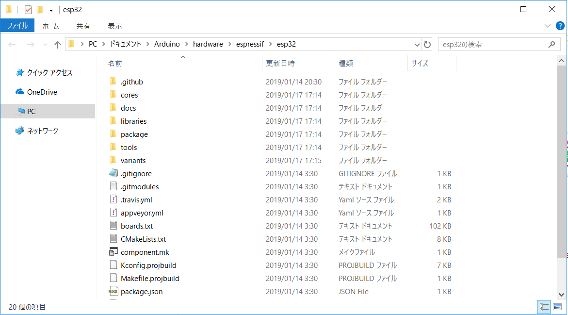
Task: Expand the ribbon with the chevron
Action: click(x=547, y=26)
